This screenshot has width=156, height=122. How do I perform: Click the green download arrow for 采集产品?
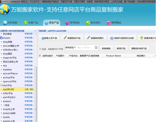(x=26, y=23)
